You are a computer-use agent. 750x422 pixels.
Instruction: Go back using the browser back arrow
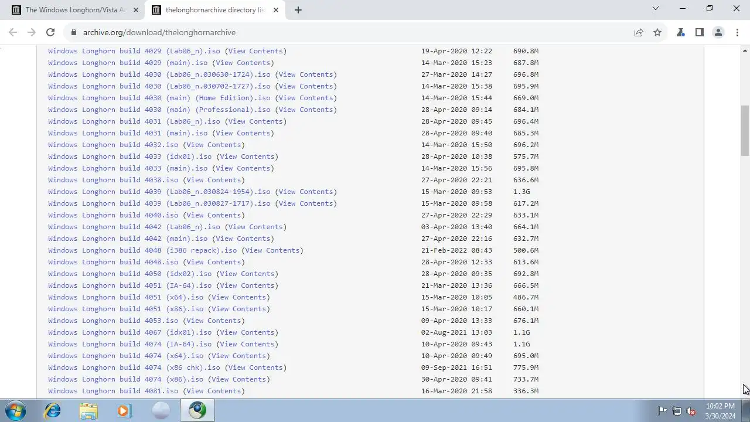pyautogui.click(x=13, y=32)
